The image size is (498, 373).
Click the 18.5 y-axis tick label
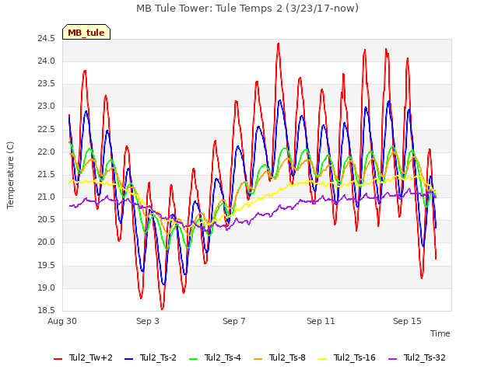[47, 311]
